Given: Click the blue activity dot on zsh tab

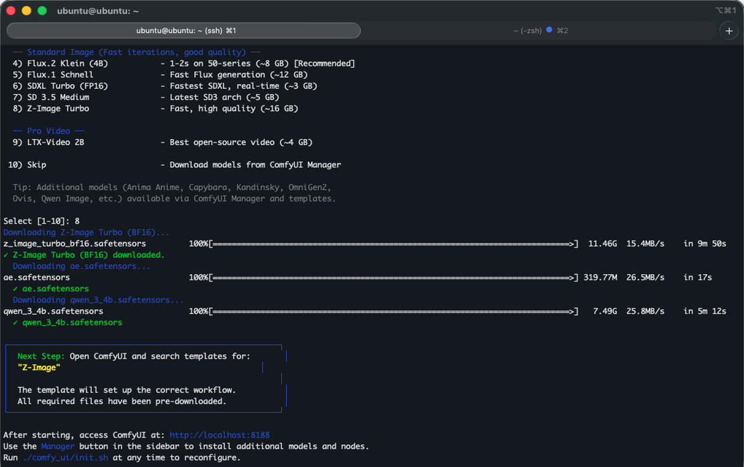Looking at the screenshot, I should [x=549, y=30].
